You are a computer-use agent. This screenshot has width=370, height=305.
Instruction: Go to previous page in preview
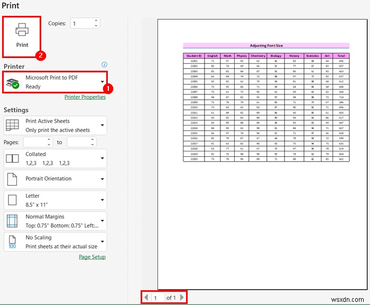pos(146,297)
